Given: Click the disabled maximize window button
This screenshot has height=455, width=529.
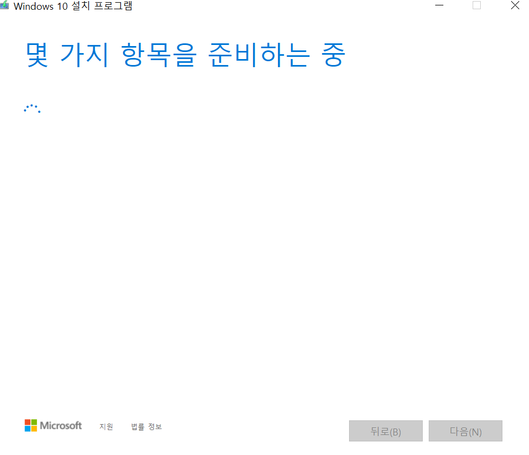Looking at the screenshot, I should 476,5.
